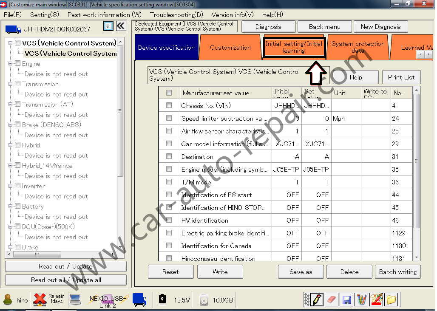Image resolution: width=437 pixels, height=311 pixels.
Task: Tick the Car model information row checkbox
Action: [169, 143]
